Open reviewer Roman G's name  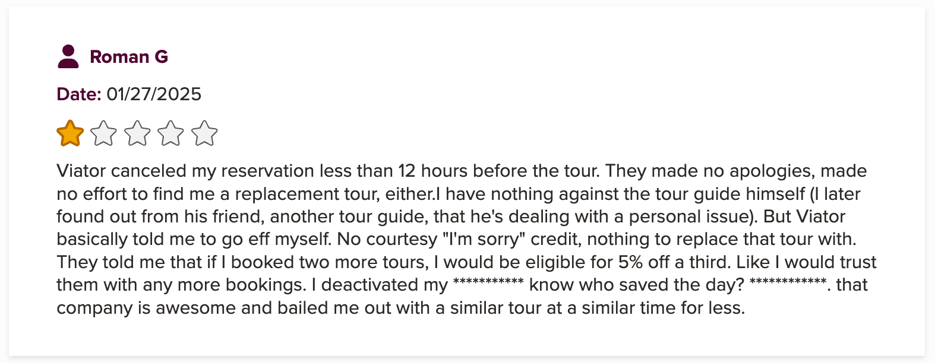click(x=129, y=57)
